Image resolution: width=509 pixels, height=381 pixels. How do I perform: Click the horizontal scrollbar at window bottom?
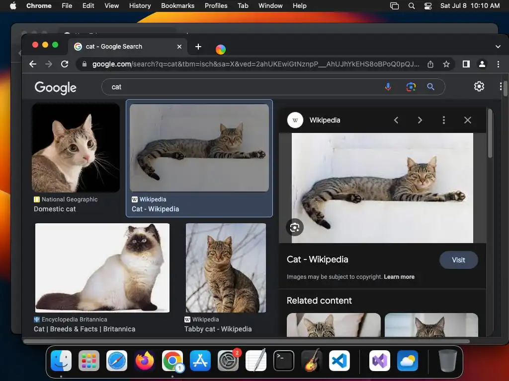(247, 341)
